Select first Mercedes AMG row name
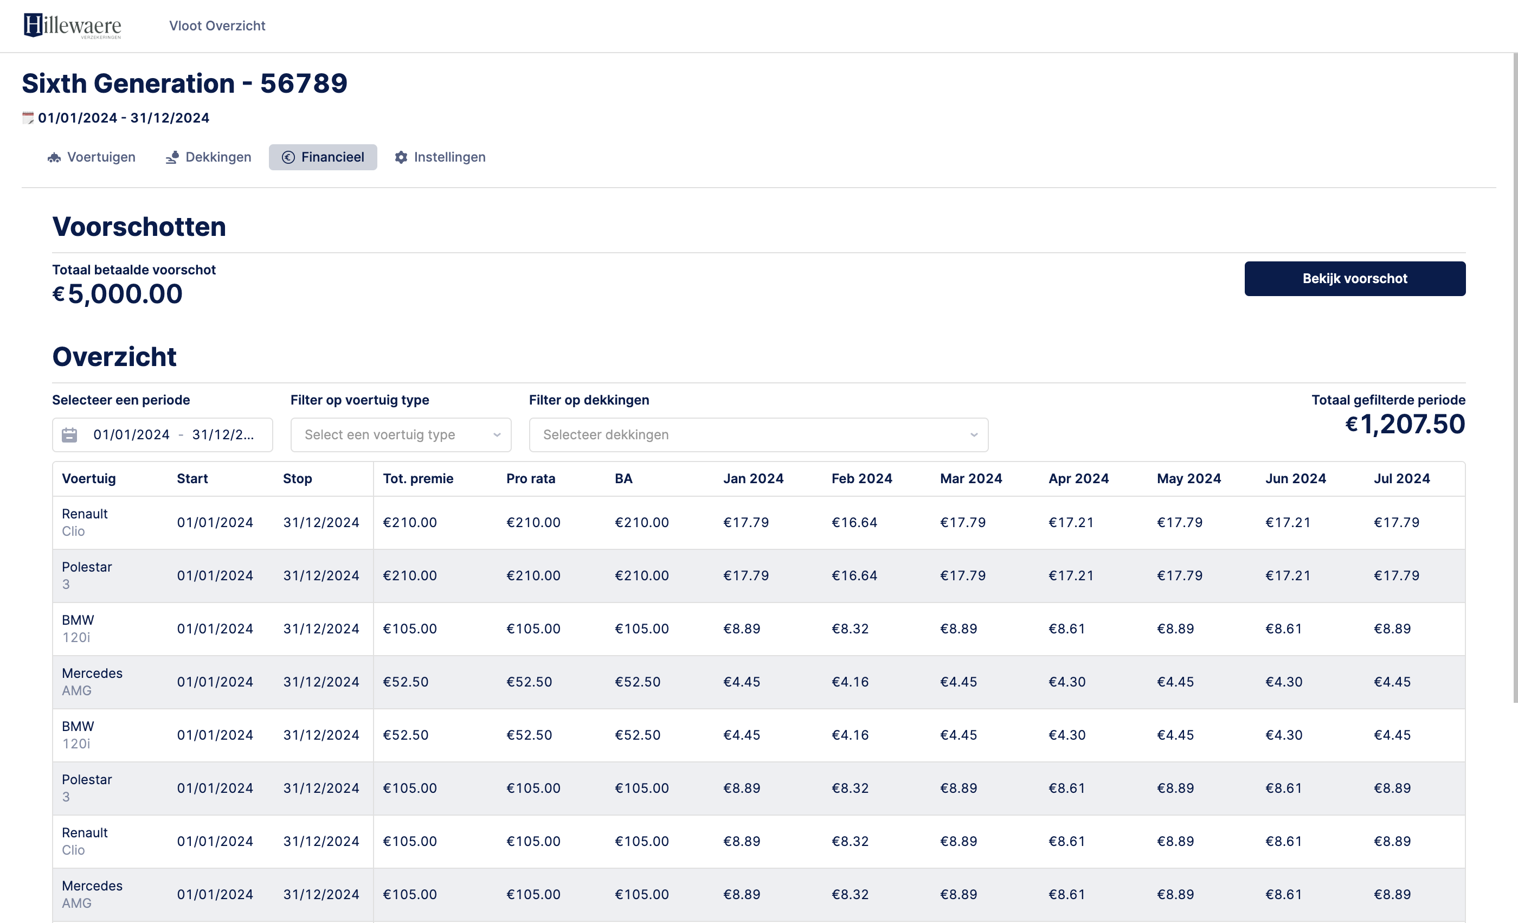This screenshot has height=923, width=1518. 92,682
